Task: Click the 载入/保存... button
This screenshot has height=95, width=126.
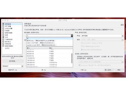Action: pyautogui.click(x=109, y=70)
